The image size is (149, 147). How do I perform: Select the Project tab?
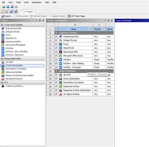(x=28, y=12)
